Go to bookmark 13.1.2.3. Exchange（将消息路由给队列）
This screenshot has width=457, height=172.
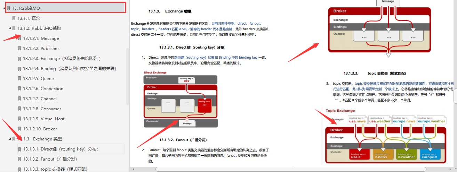pos(62,58)
